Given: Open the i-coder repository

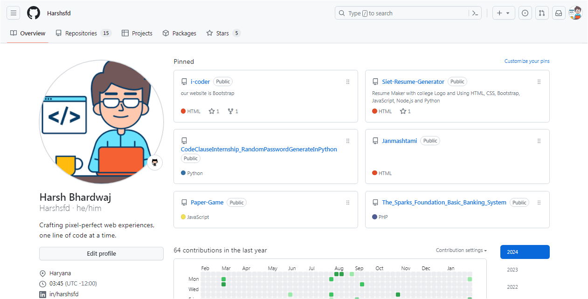Looking at the screenshot, I should coord(200,82).
